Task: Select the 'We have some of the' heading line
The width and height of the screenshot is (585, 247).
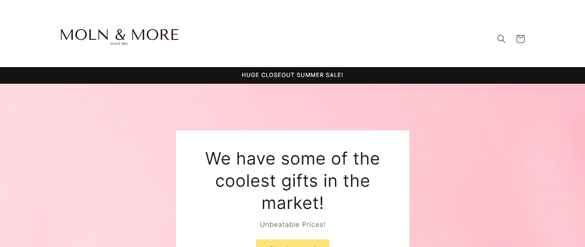Action: 292,159
